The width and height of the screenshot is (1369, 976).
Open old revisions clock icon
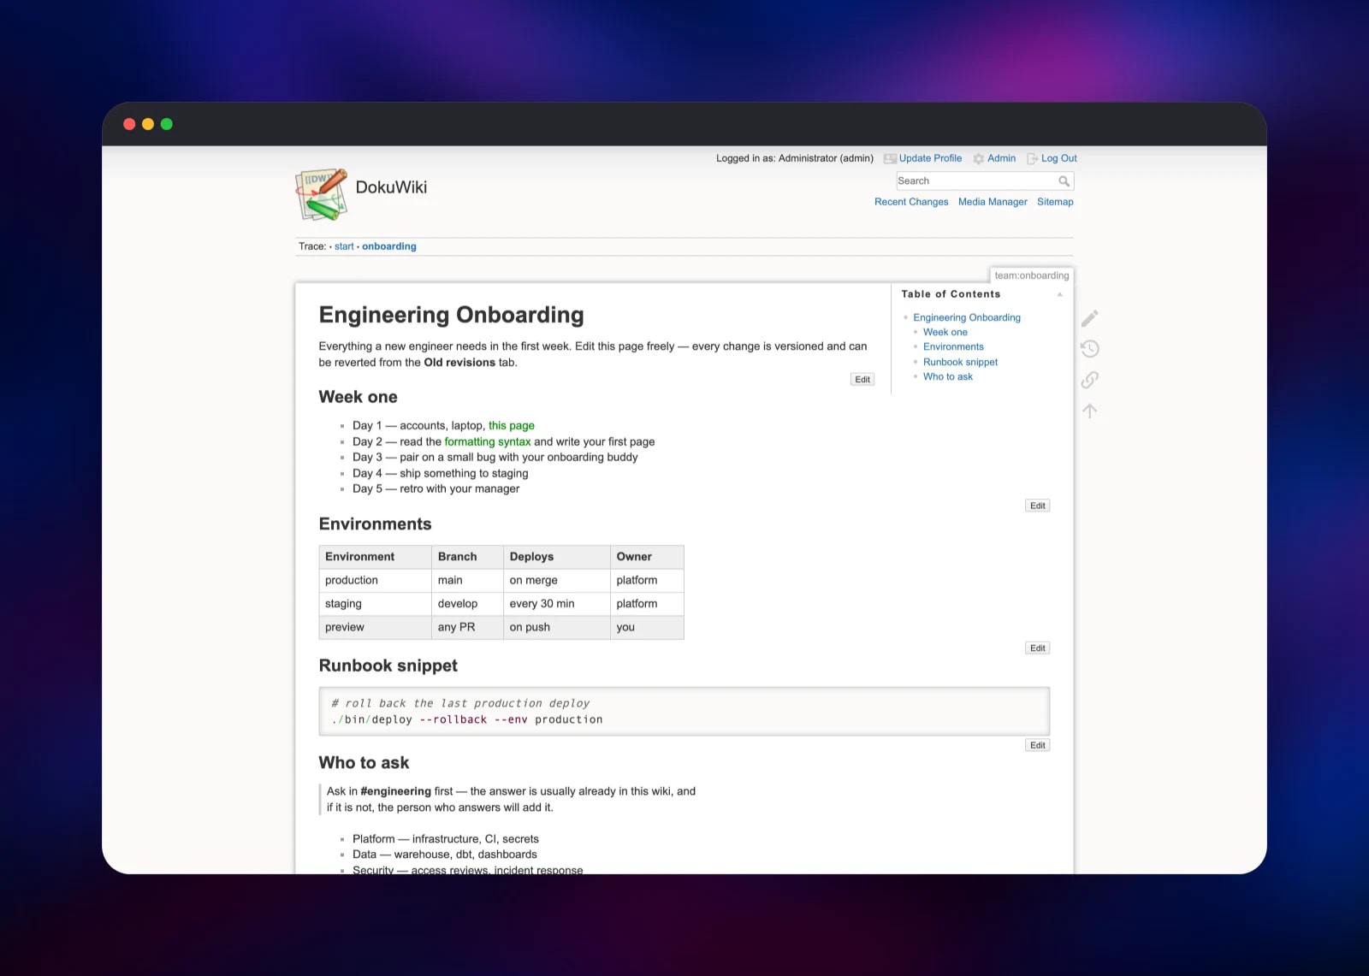coord(1089,349)
